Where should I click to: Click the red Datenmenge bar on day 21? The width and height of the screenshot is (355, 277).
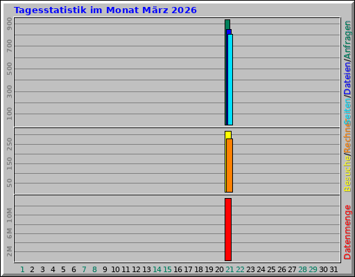pyautogui.click(x=228, y=229)
